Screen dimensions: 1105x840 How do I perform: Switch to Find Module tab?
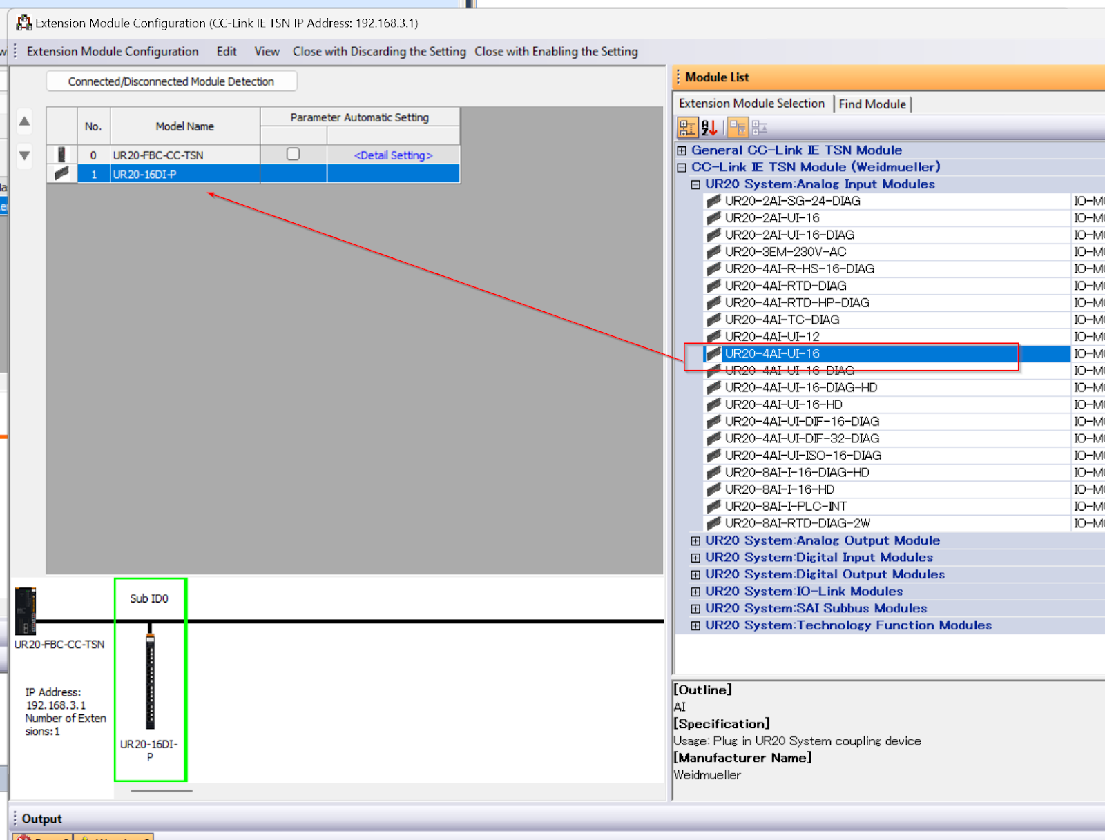tap(872, 104)
